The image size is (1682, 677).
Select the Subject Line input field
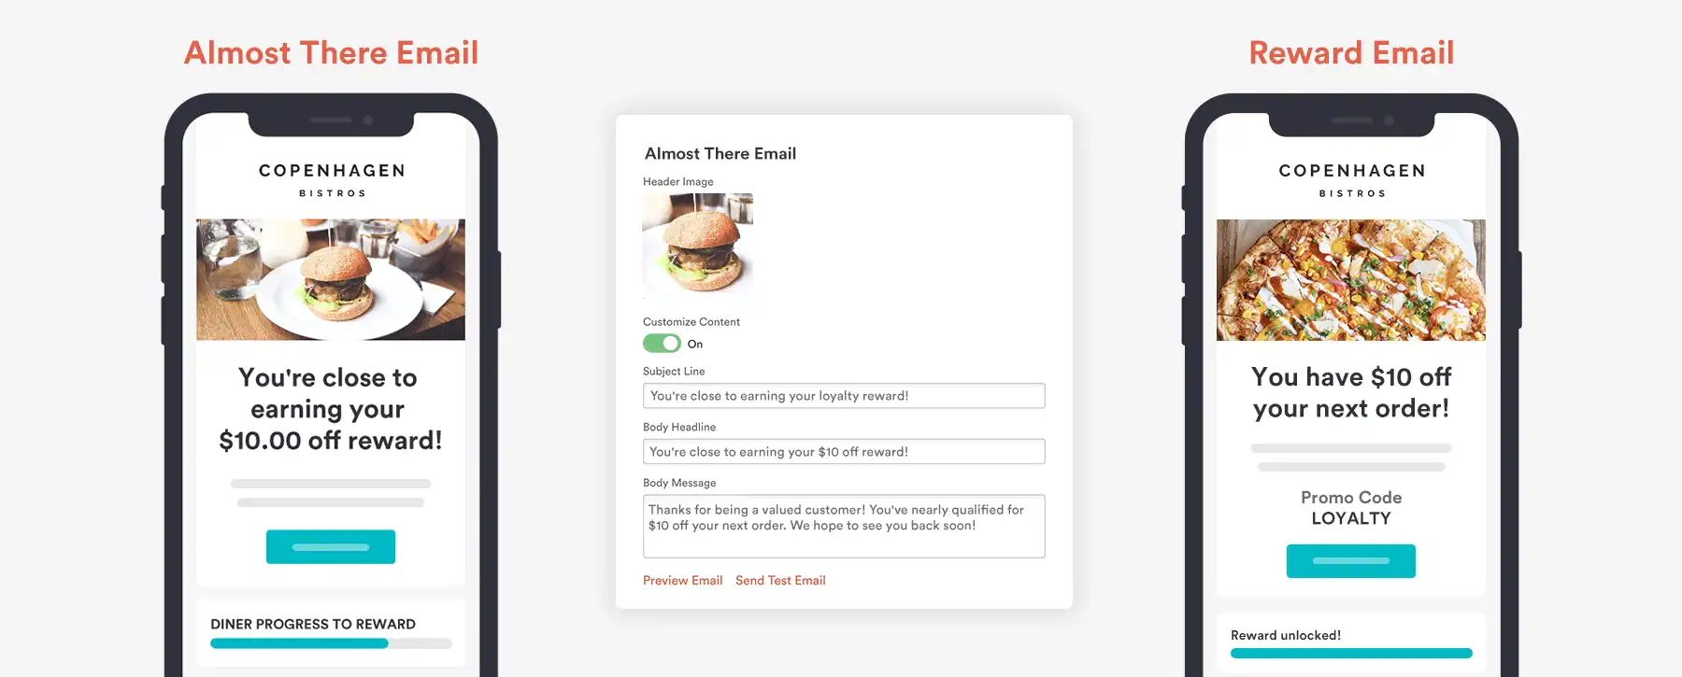[x=843, y=395]
